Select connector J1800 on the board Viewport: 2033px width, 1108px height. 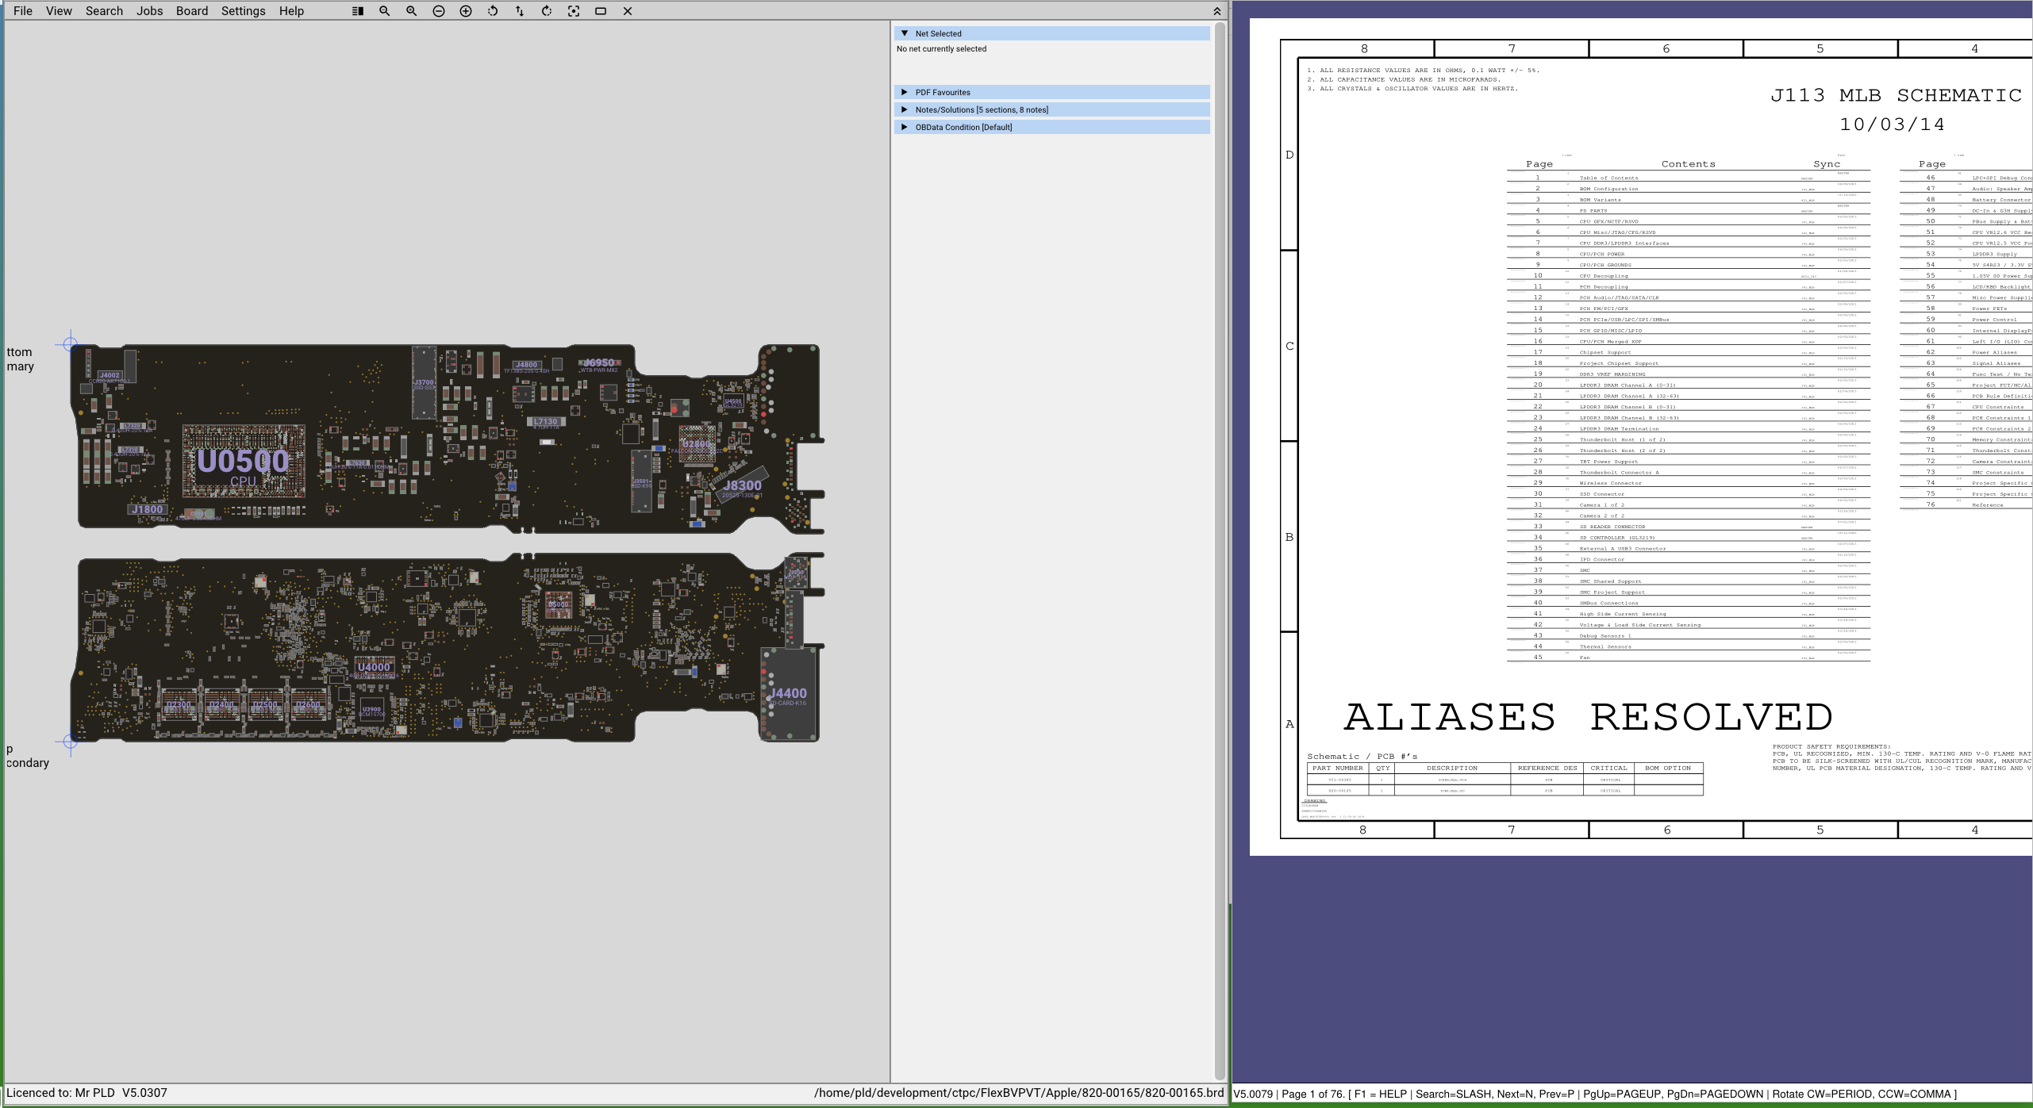coord(147,509)
